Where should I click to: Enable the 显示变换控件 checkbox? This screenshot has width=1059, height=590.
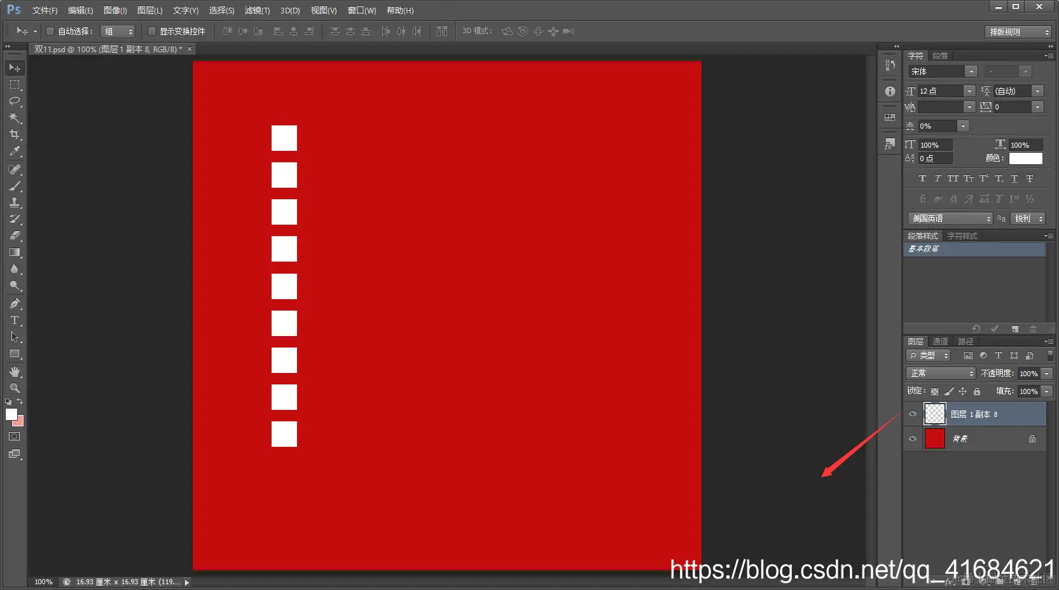pos(152,31)
